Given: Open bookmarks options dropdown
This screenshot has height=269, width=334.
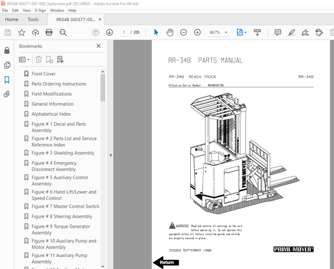Looking at the screenshot, I should tap(24, 59).
